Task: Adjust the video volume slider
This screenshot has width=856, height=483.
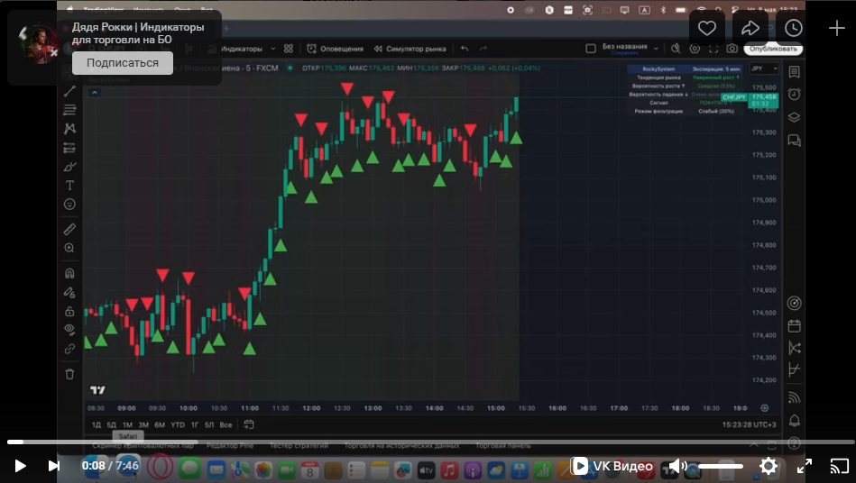Action: point(720,466)
